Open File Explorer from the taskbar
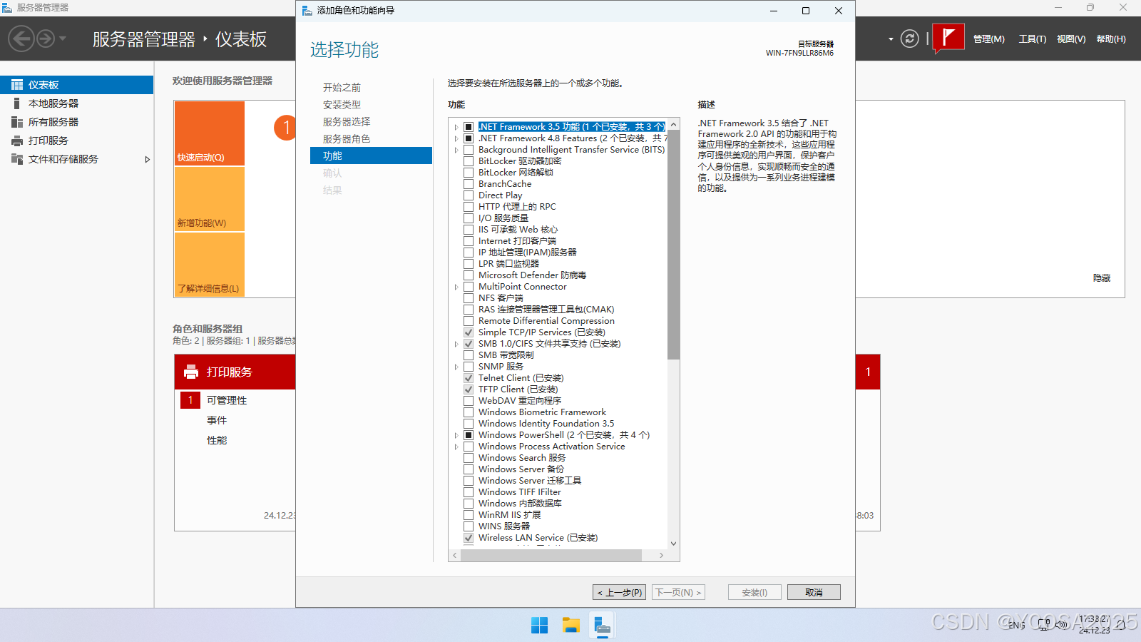 click(571, 626)
